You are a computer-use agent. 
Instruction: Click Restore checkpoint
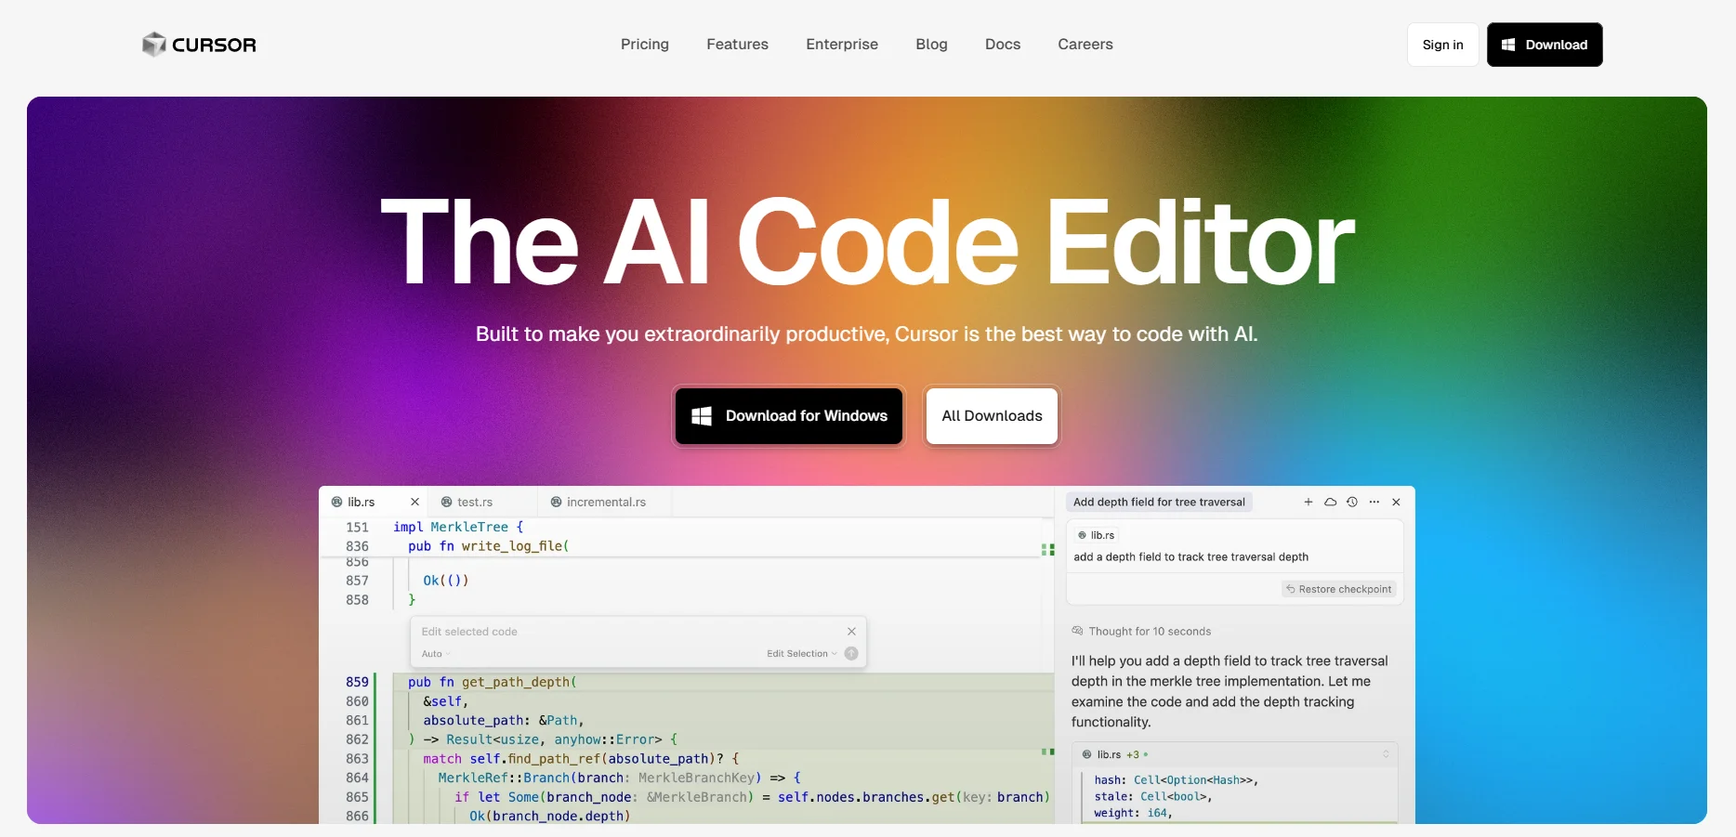1339,589
